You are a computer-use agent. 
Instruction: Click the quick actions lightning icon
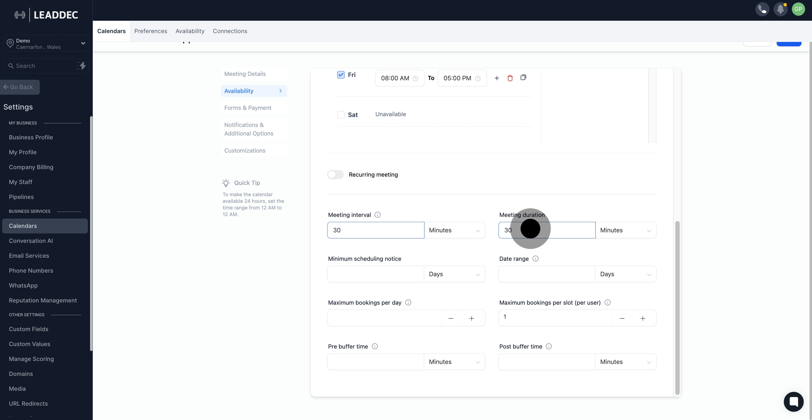(x=81, y=66)
